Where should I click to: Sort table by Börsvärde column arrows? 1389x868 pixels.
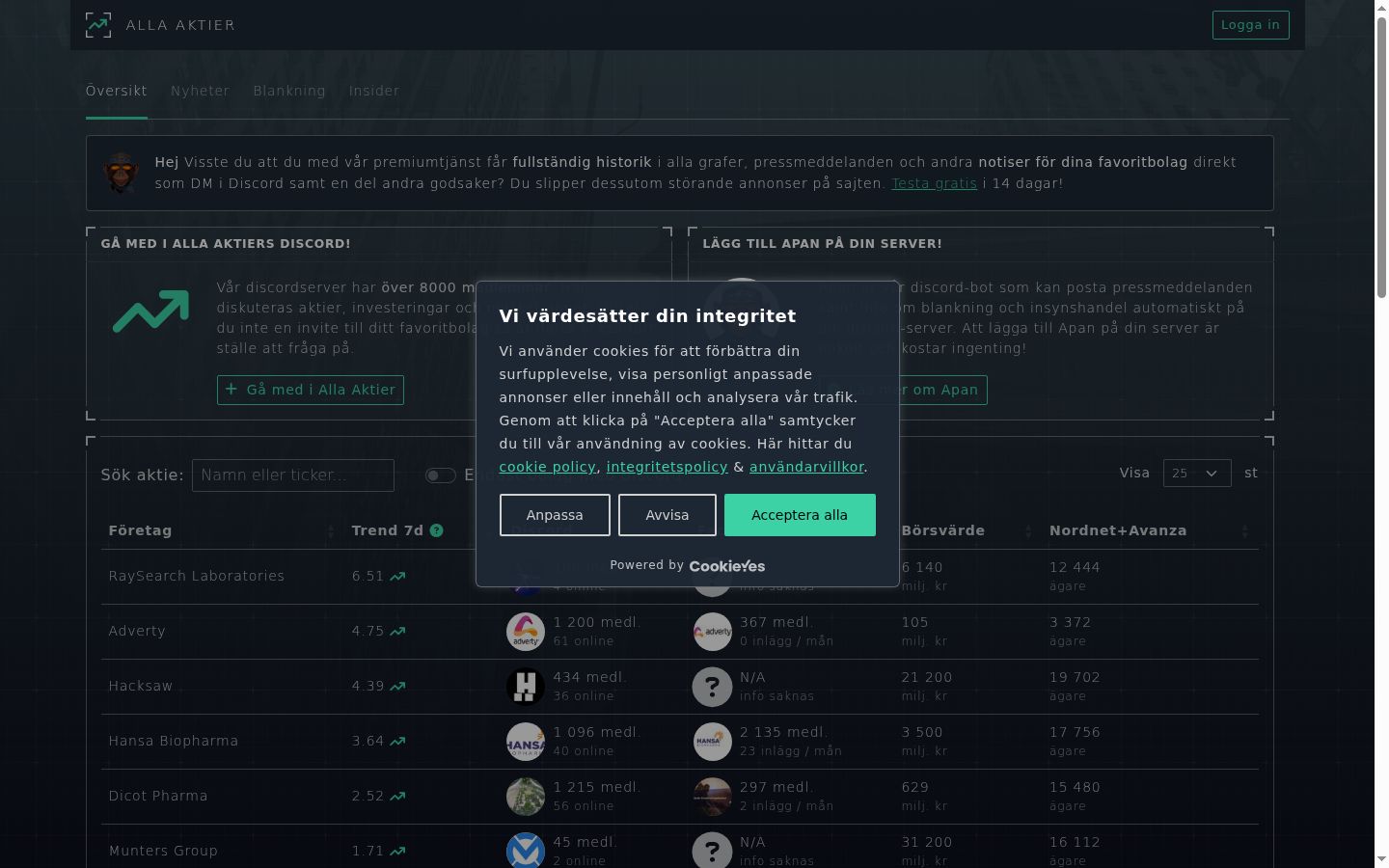click(x=1028, y=531)
